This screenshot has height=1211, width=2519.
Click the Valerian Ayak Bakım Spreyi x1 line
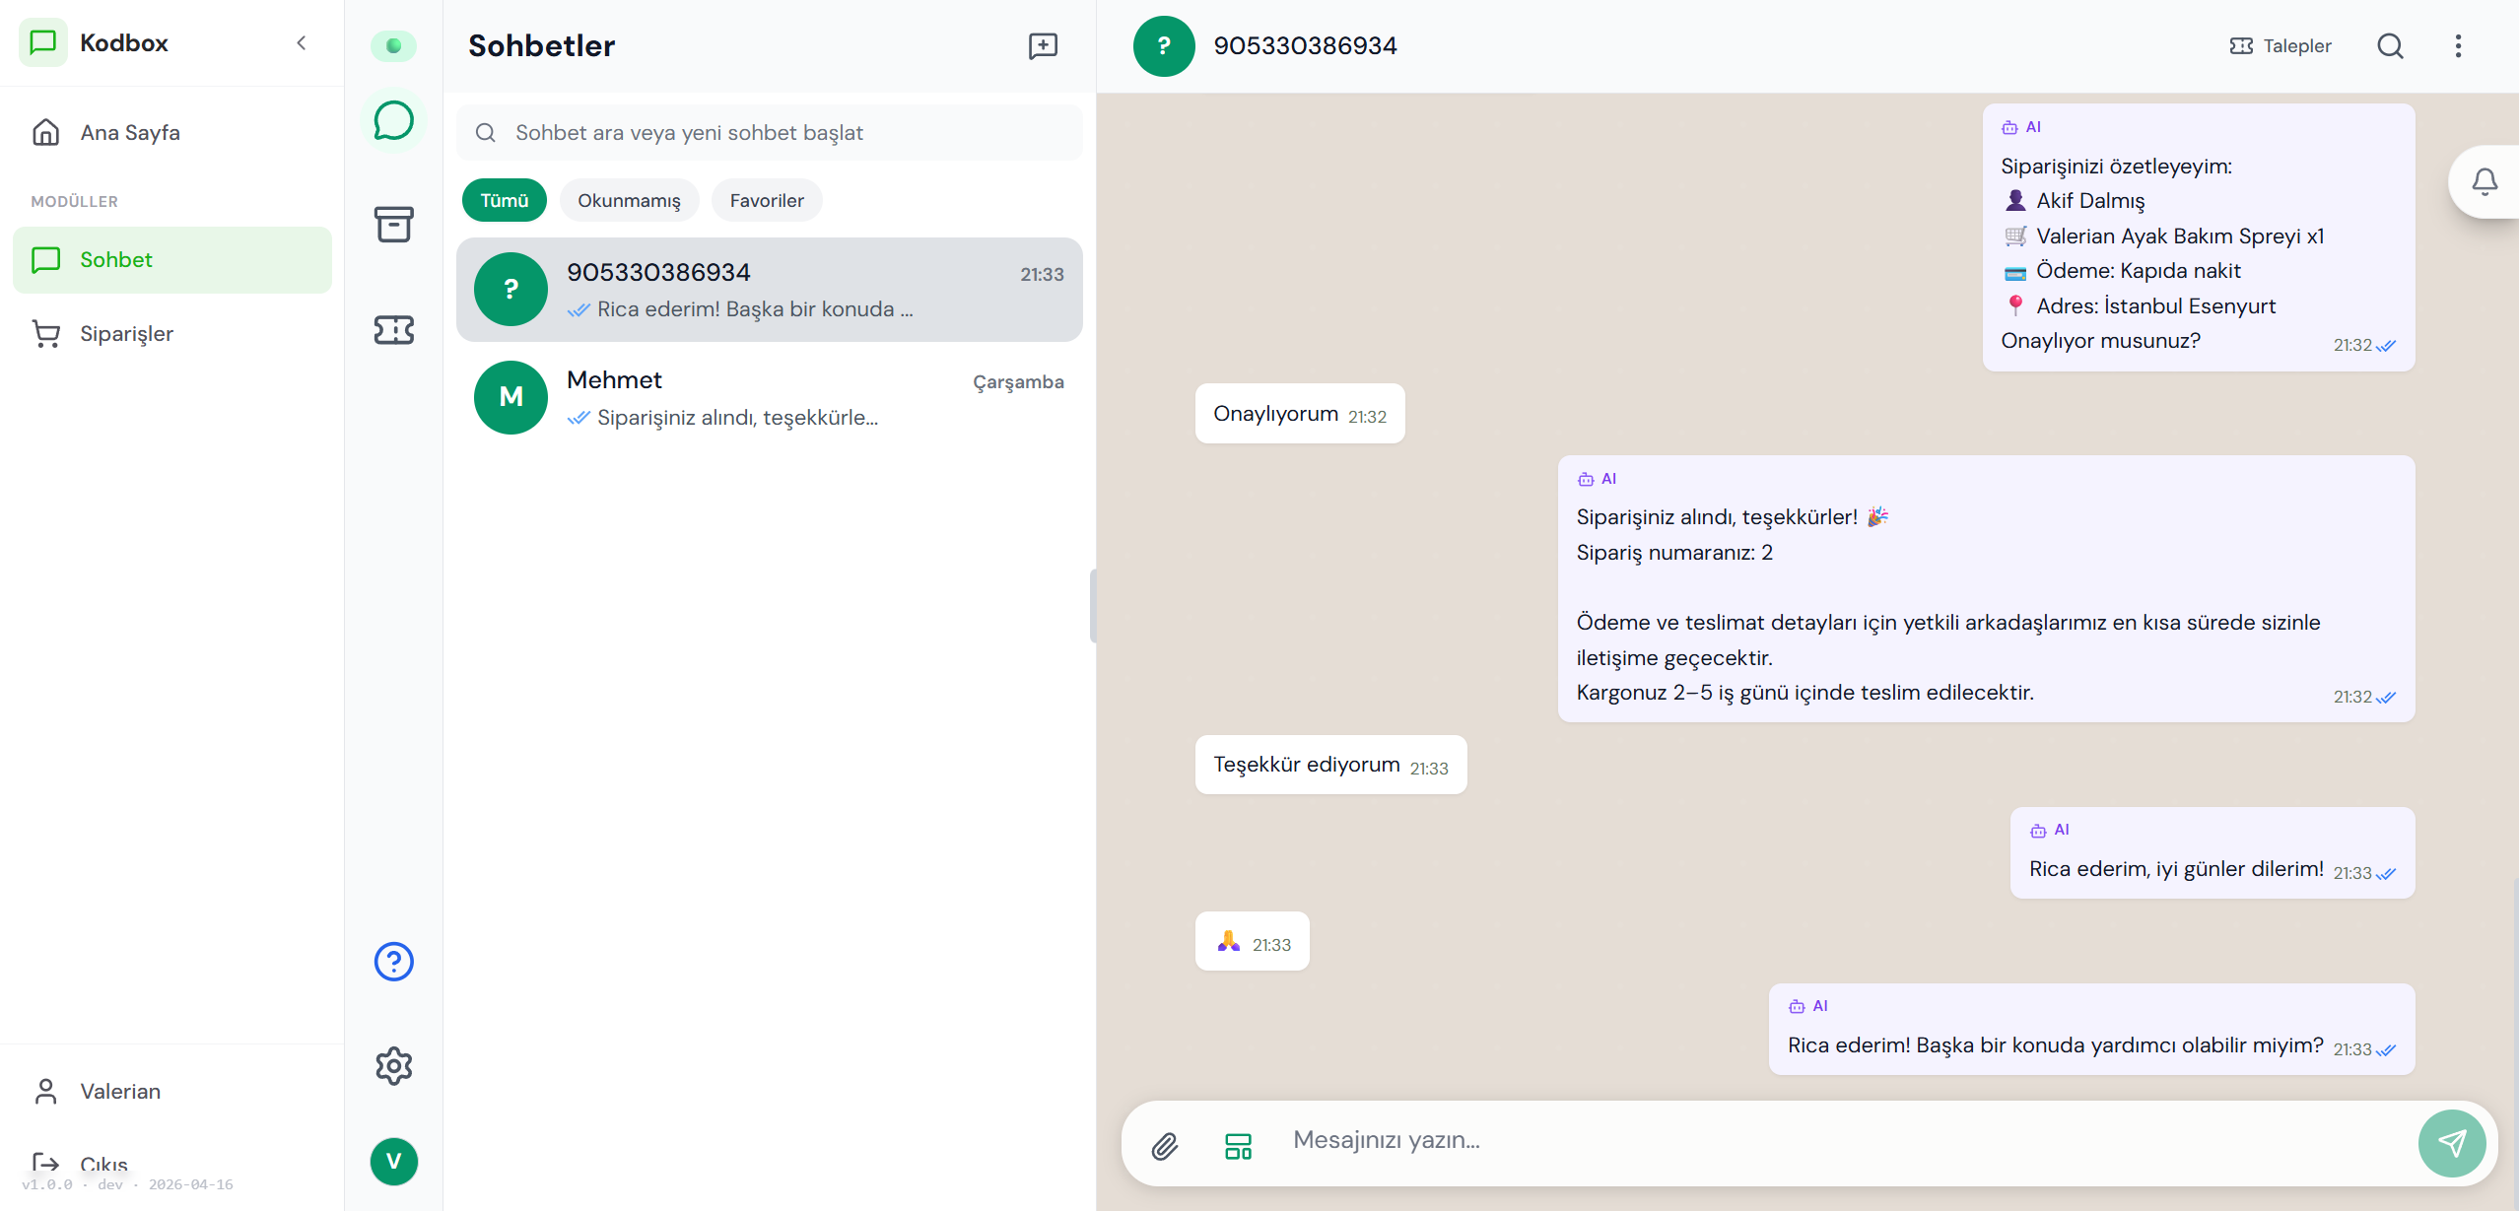click(2164, 236)
